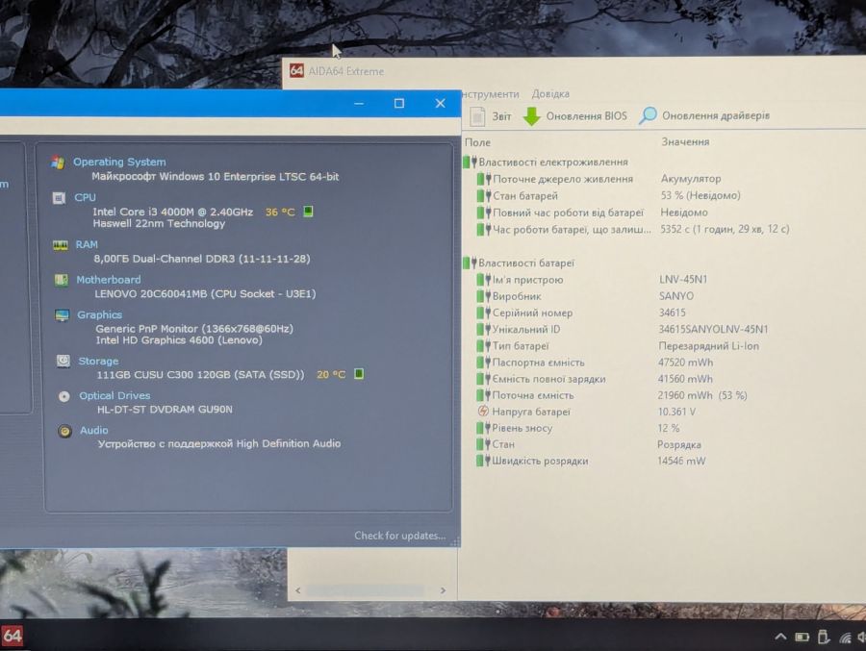Click the green storage temperature indicator
The width and height of the screenshot is (866, 651).
pos(359,374)
